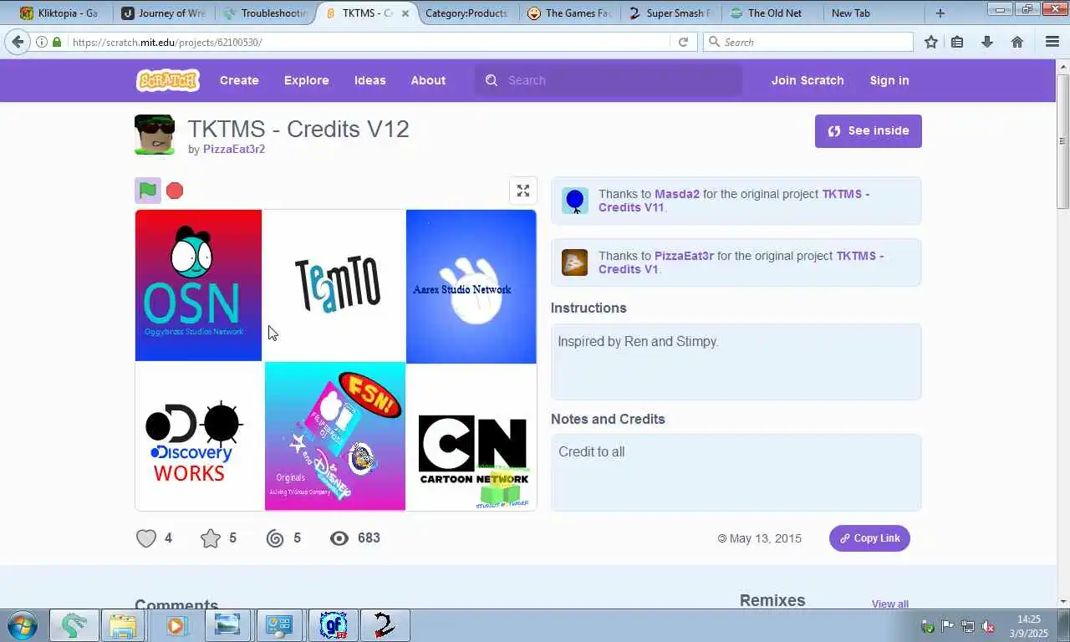
Task: Enter fullscreen mode on the project player
Action: point(523,191)
